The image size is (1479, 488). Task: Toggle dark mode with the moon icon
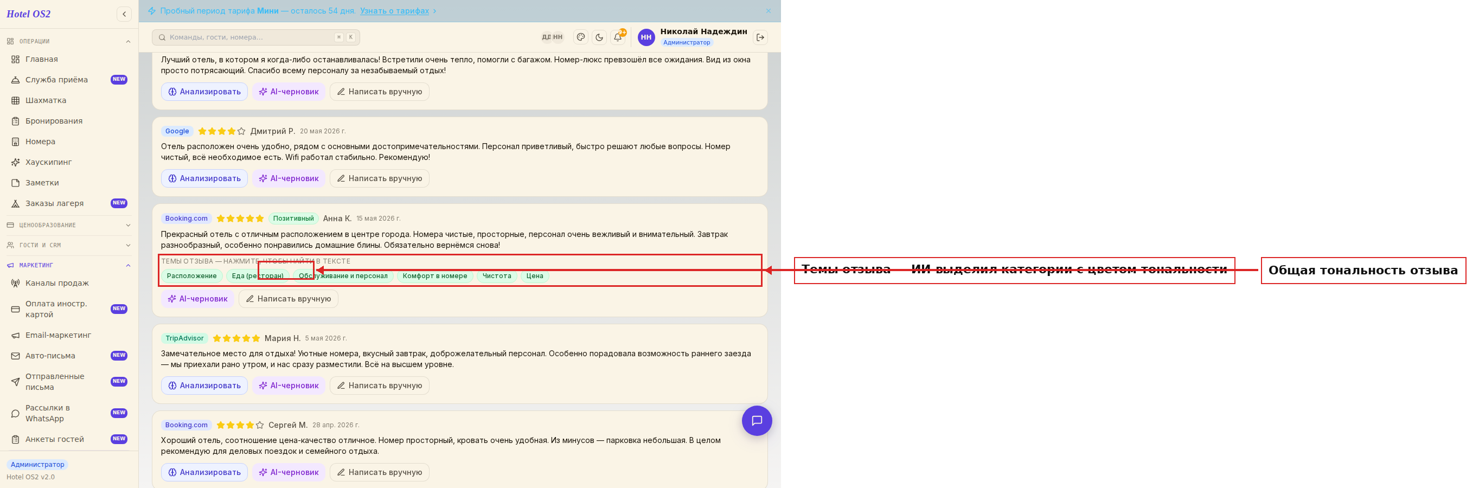599,37
